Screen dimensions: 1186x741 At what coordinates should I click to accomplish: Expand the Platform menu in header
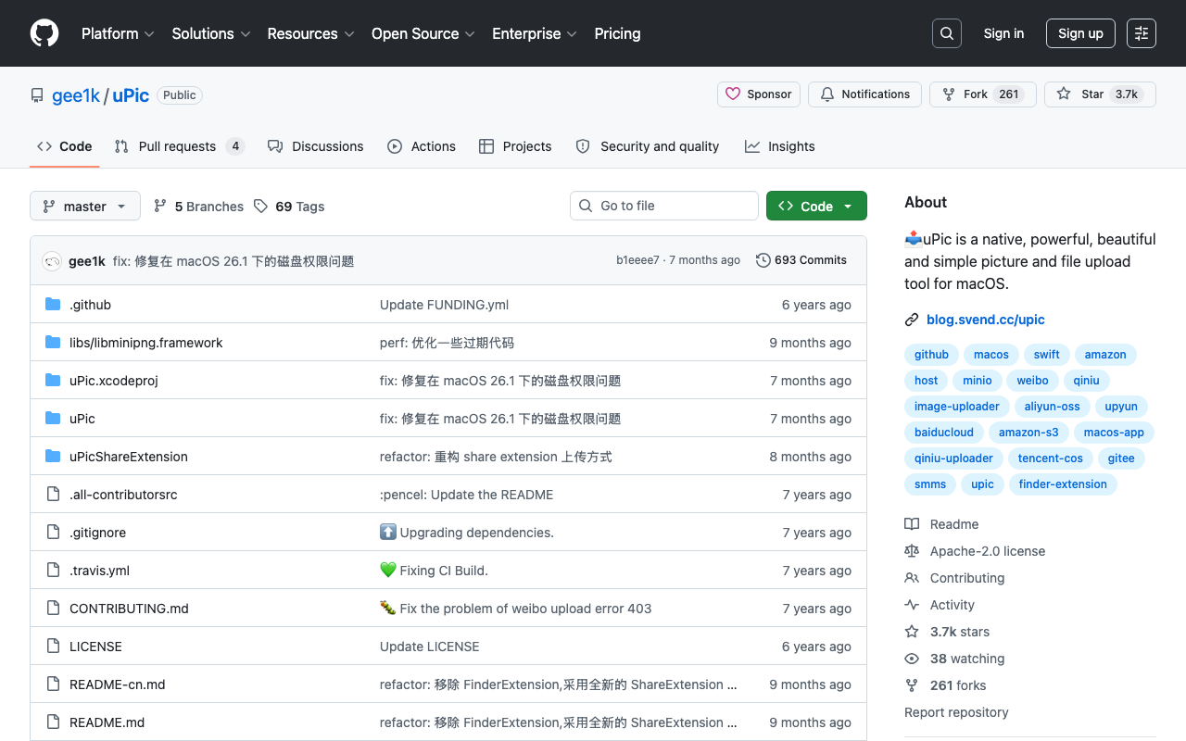pyautogui.click(x=118, y=33)
